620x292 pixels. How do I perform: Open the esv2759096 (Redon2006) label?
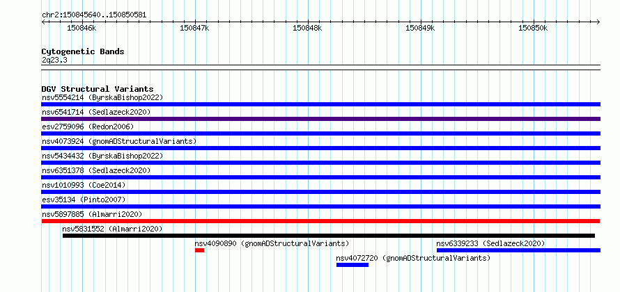click(x=88, y=127)
